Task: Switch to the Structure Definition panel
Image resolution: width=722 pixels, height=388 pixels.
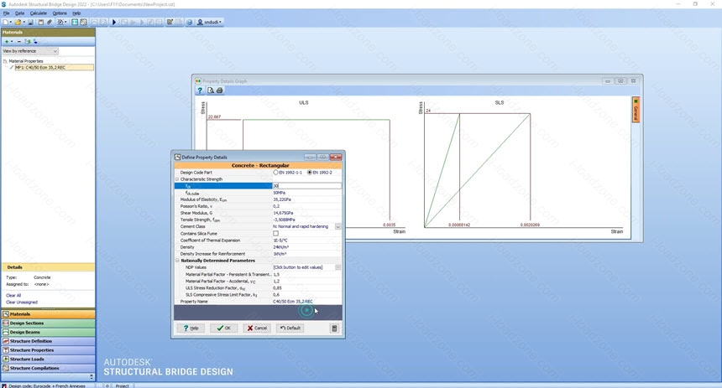Action: 49,341
